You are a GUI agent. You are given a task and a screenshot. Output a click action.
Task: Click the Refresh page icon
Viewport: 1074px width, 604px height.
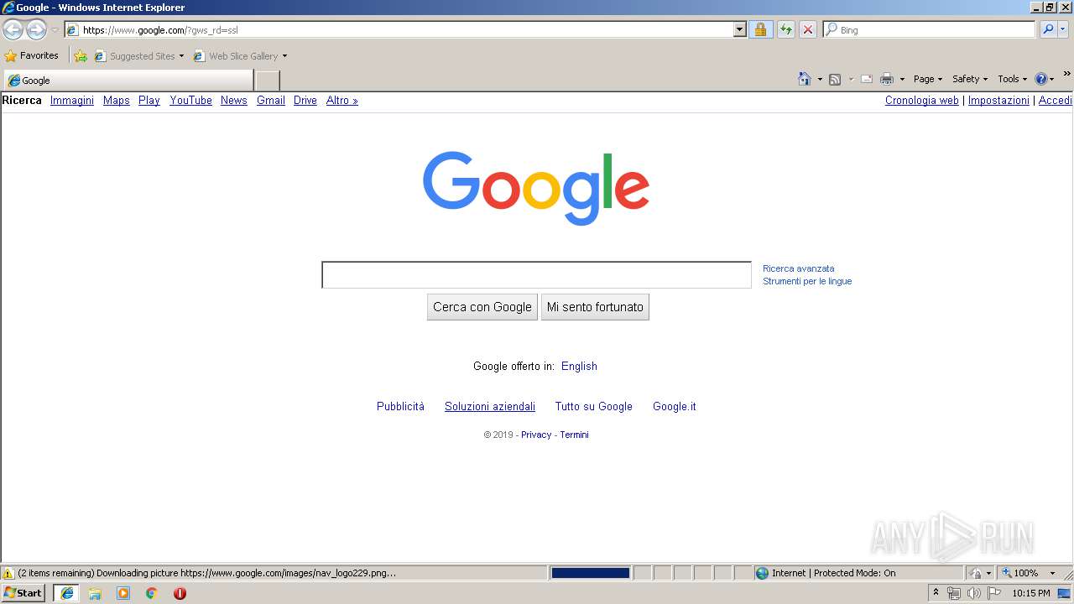click(785, 29)
